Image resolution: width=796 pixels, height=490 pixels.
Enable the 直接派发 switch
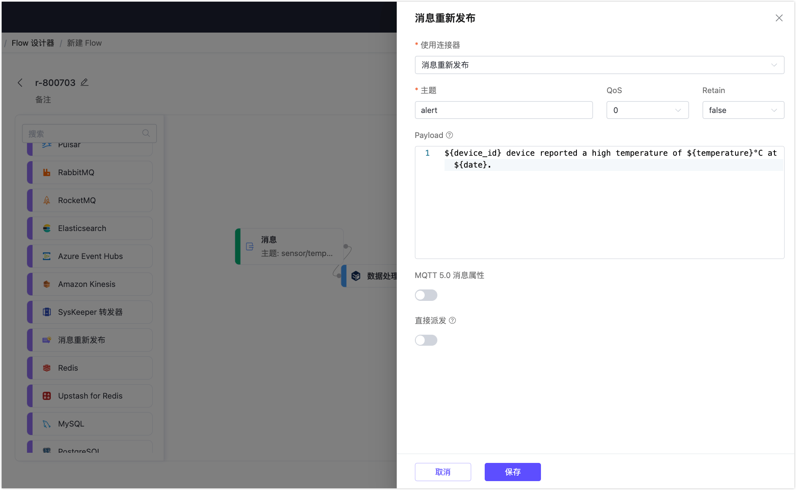coord(426,340)
